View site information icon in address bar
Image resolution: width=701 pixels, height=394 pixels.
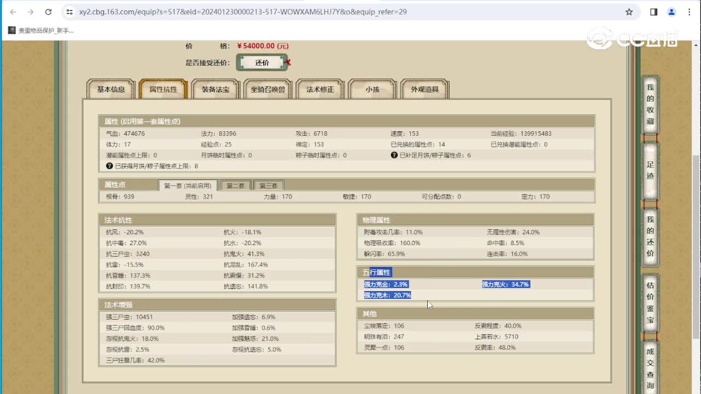point(69,11)
